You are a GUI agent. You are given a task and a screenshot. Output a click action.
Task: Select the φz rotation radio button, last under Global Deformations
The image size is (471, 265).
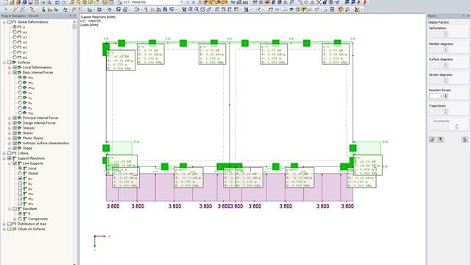click(15, 57)
